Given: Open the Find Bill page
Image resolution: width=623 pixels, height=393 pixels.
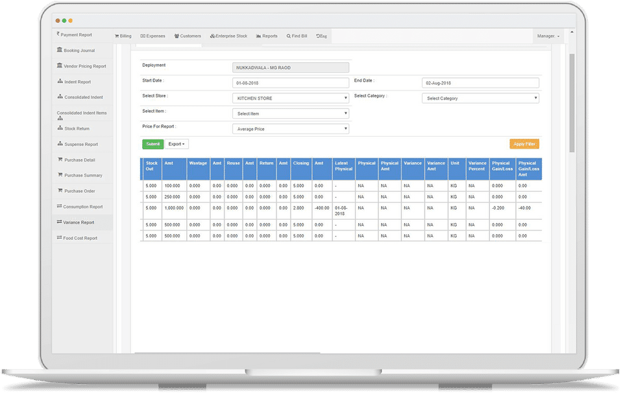Looking at the screenshot, I should (x=297, y=36).
